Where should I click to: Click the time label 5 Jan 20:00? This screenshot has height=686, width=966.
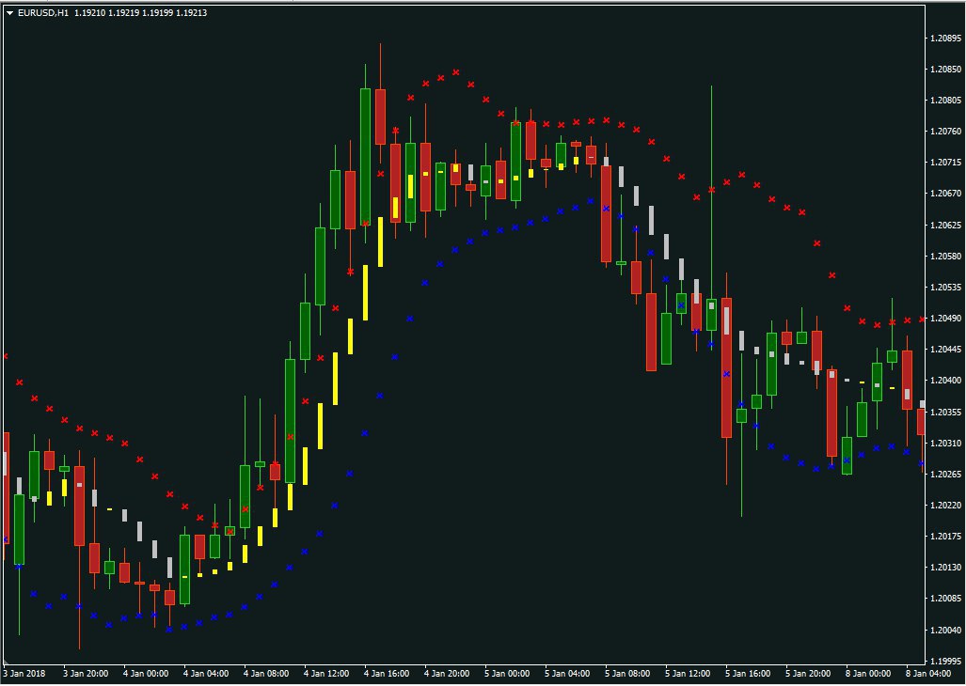[809, 674]
